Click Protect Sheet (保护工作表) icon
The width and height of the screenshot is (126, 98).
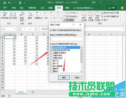[84, 16]
